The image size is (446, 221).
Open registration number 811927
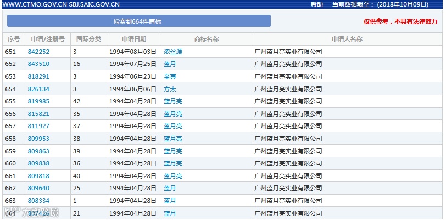(38, 126)
